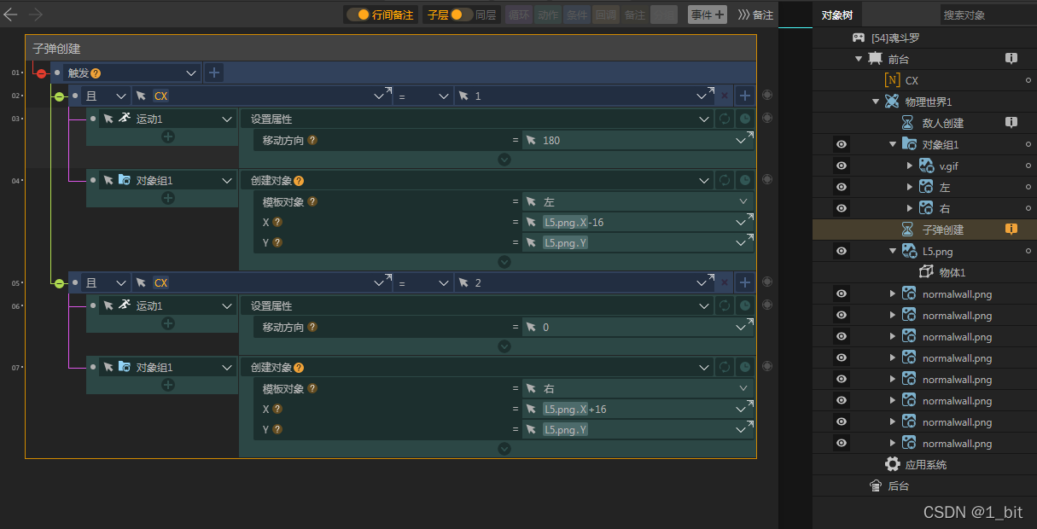Collapse the 前台 tree node arrow
The height and width of the screenshot is (529, 1037).
point(859,59)
